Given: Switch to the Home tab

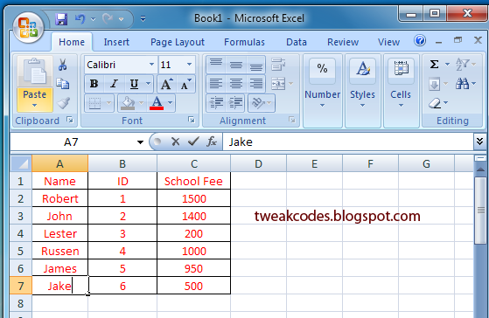Looking at the screenshot, I should 72,42.
